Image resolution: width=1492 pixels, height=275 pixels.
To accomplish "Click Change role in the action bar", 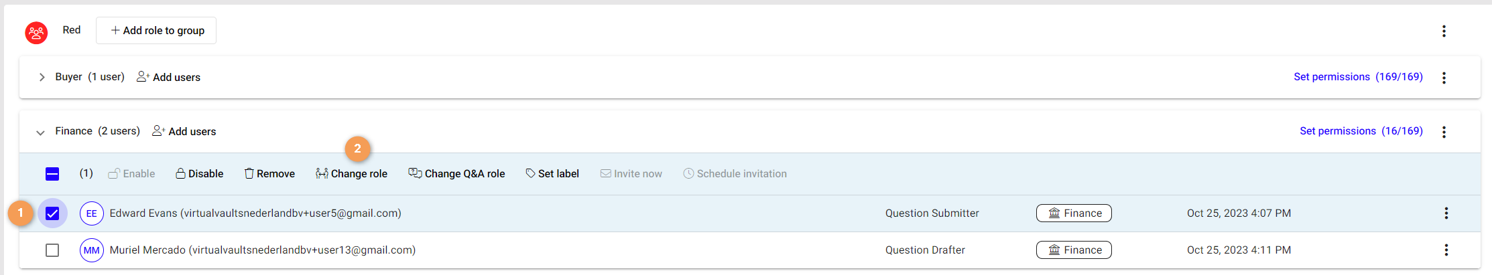I will 352,174.
